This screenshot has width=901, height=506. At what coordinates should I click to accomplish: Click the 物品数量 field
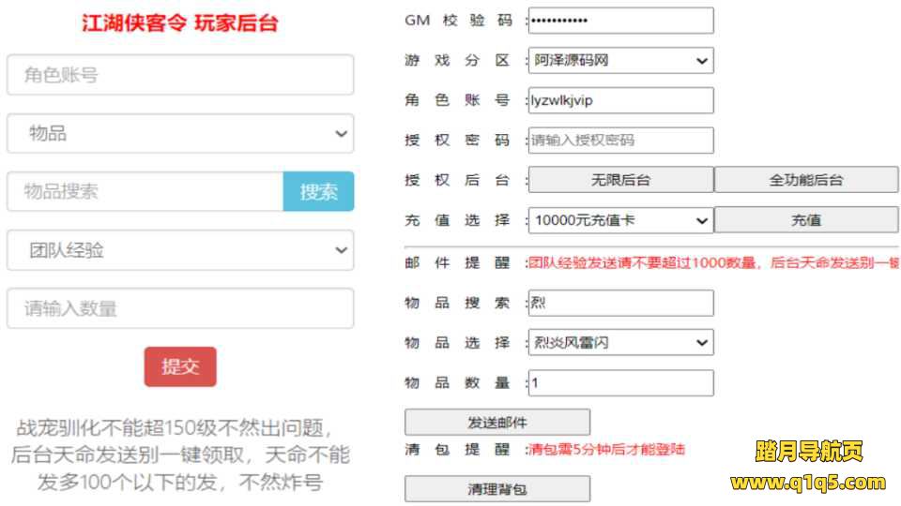tap(620, 383)
